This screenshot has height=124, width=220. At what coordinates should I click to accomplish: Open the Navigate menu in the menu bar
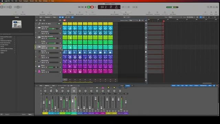[26, 1]
